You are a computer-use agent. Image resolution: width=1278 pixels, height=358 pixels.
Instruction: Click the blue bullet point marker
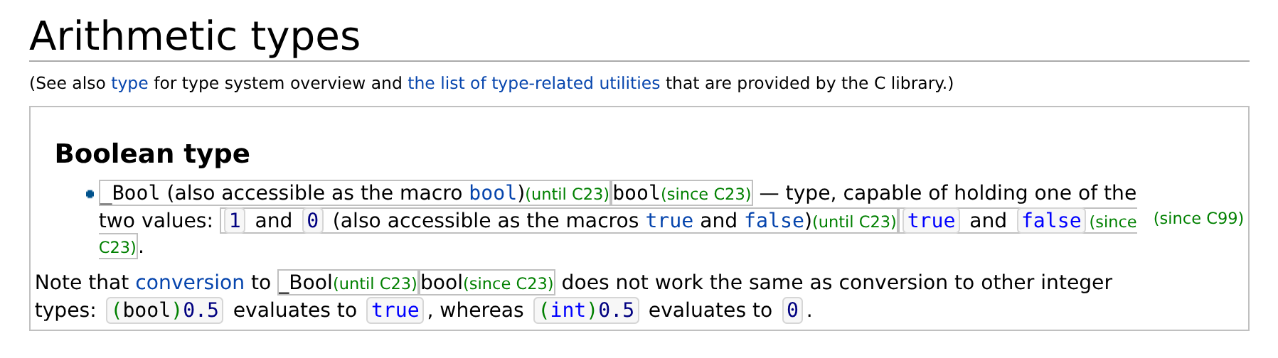(90, 194)
